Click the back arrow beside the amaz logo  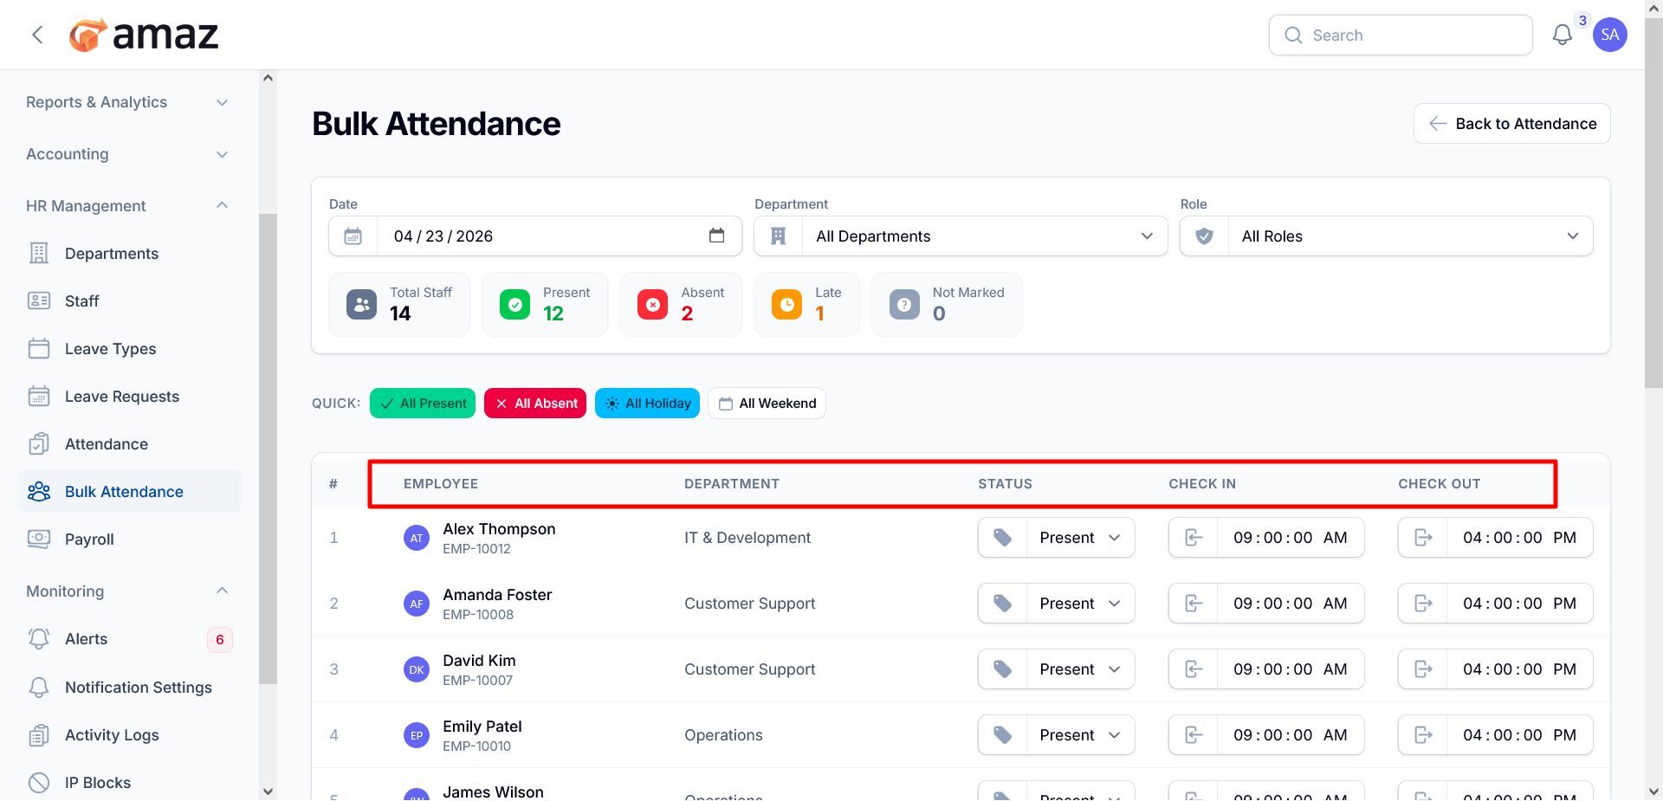[x=37, y=35]
